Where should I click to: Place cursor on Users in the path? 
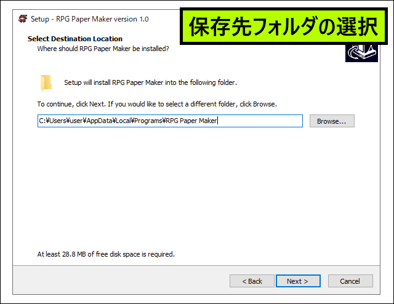(57, 121)
